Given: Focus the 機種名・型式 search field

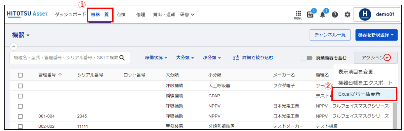Looking at the screenshot, I should tap(66, 57).
